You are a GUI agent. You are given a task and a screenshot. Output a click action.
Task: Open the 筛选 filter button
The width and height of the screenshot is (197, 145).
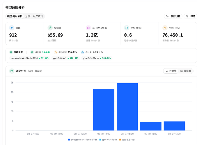click(191, 16)
